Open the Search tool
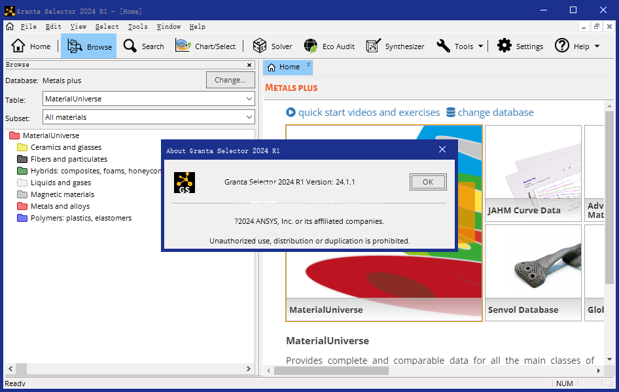619x392 pixels. [143, 46]
